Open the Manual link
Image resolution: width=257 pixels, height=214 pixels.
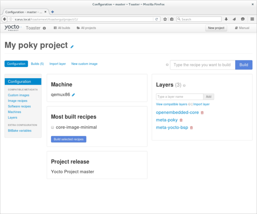point(242,28)
